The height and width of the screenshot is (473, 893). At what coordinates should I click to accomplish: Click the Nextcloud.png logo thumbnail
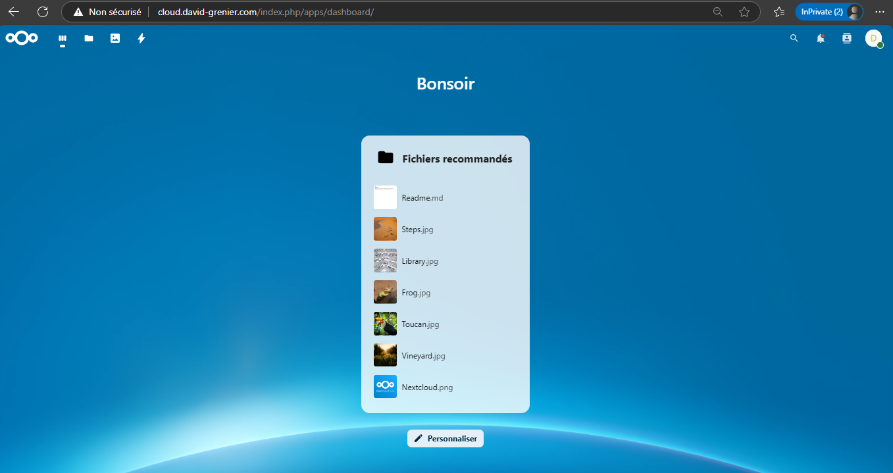click(385, 387)
